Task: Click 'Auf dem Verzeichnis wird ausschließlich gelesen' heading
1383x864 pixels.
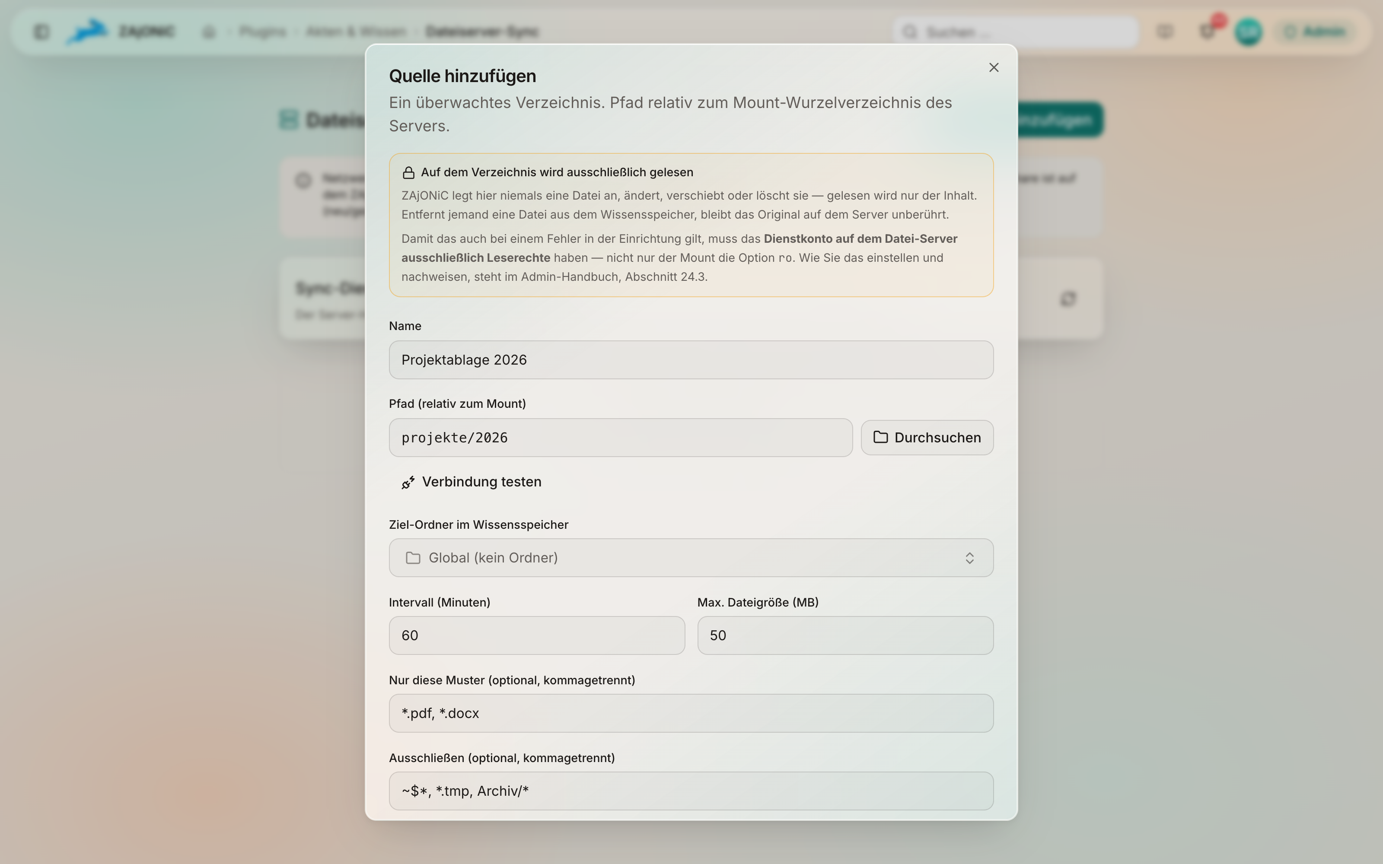Action: 557,172
